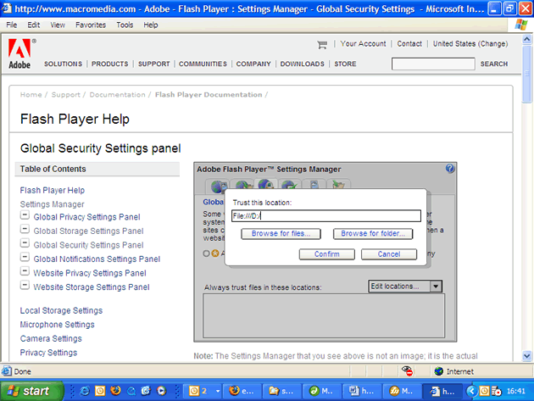This screenshot has height=401, width=534.
Task: Open the folder taskbar button
Action: (x=282, y=391)
